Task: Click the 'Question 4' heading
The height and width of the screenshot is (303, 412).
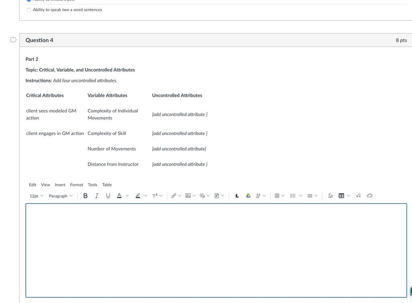Action: pyautogui.click(x=39, y=40)
